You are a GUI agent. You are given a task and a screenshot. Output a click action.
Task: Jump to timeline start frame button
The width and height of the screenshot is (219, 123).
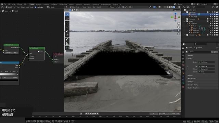(86, 114)
